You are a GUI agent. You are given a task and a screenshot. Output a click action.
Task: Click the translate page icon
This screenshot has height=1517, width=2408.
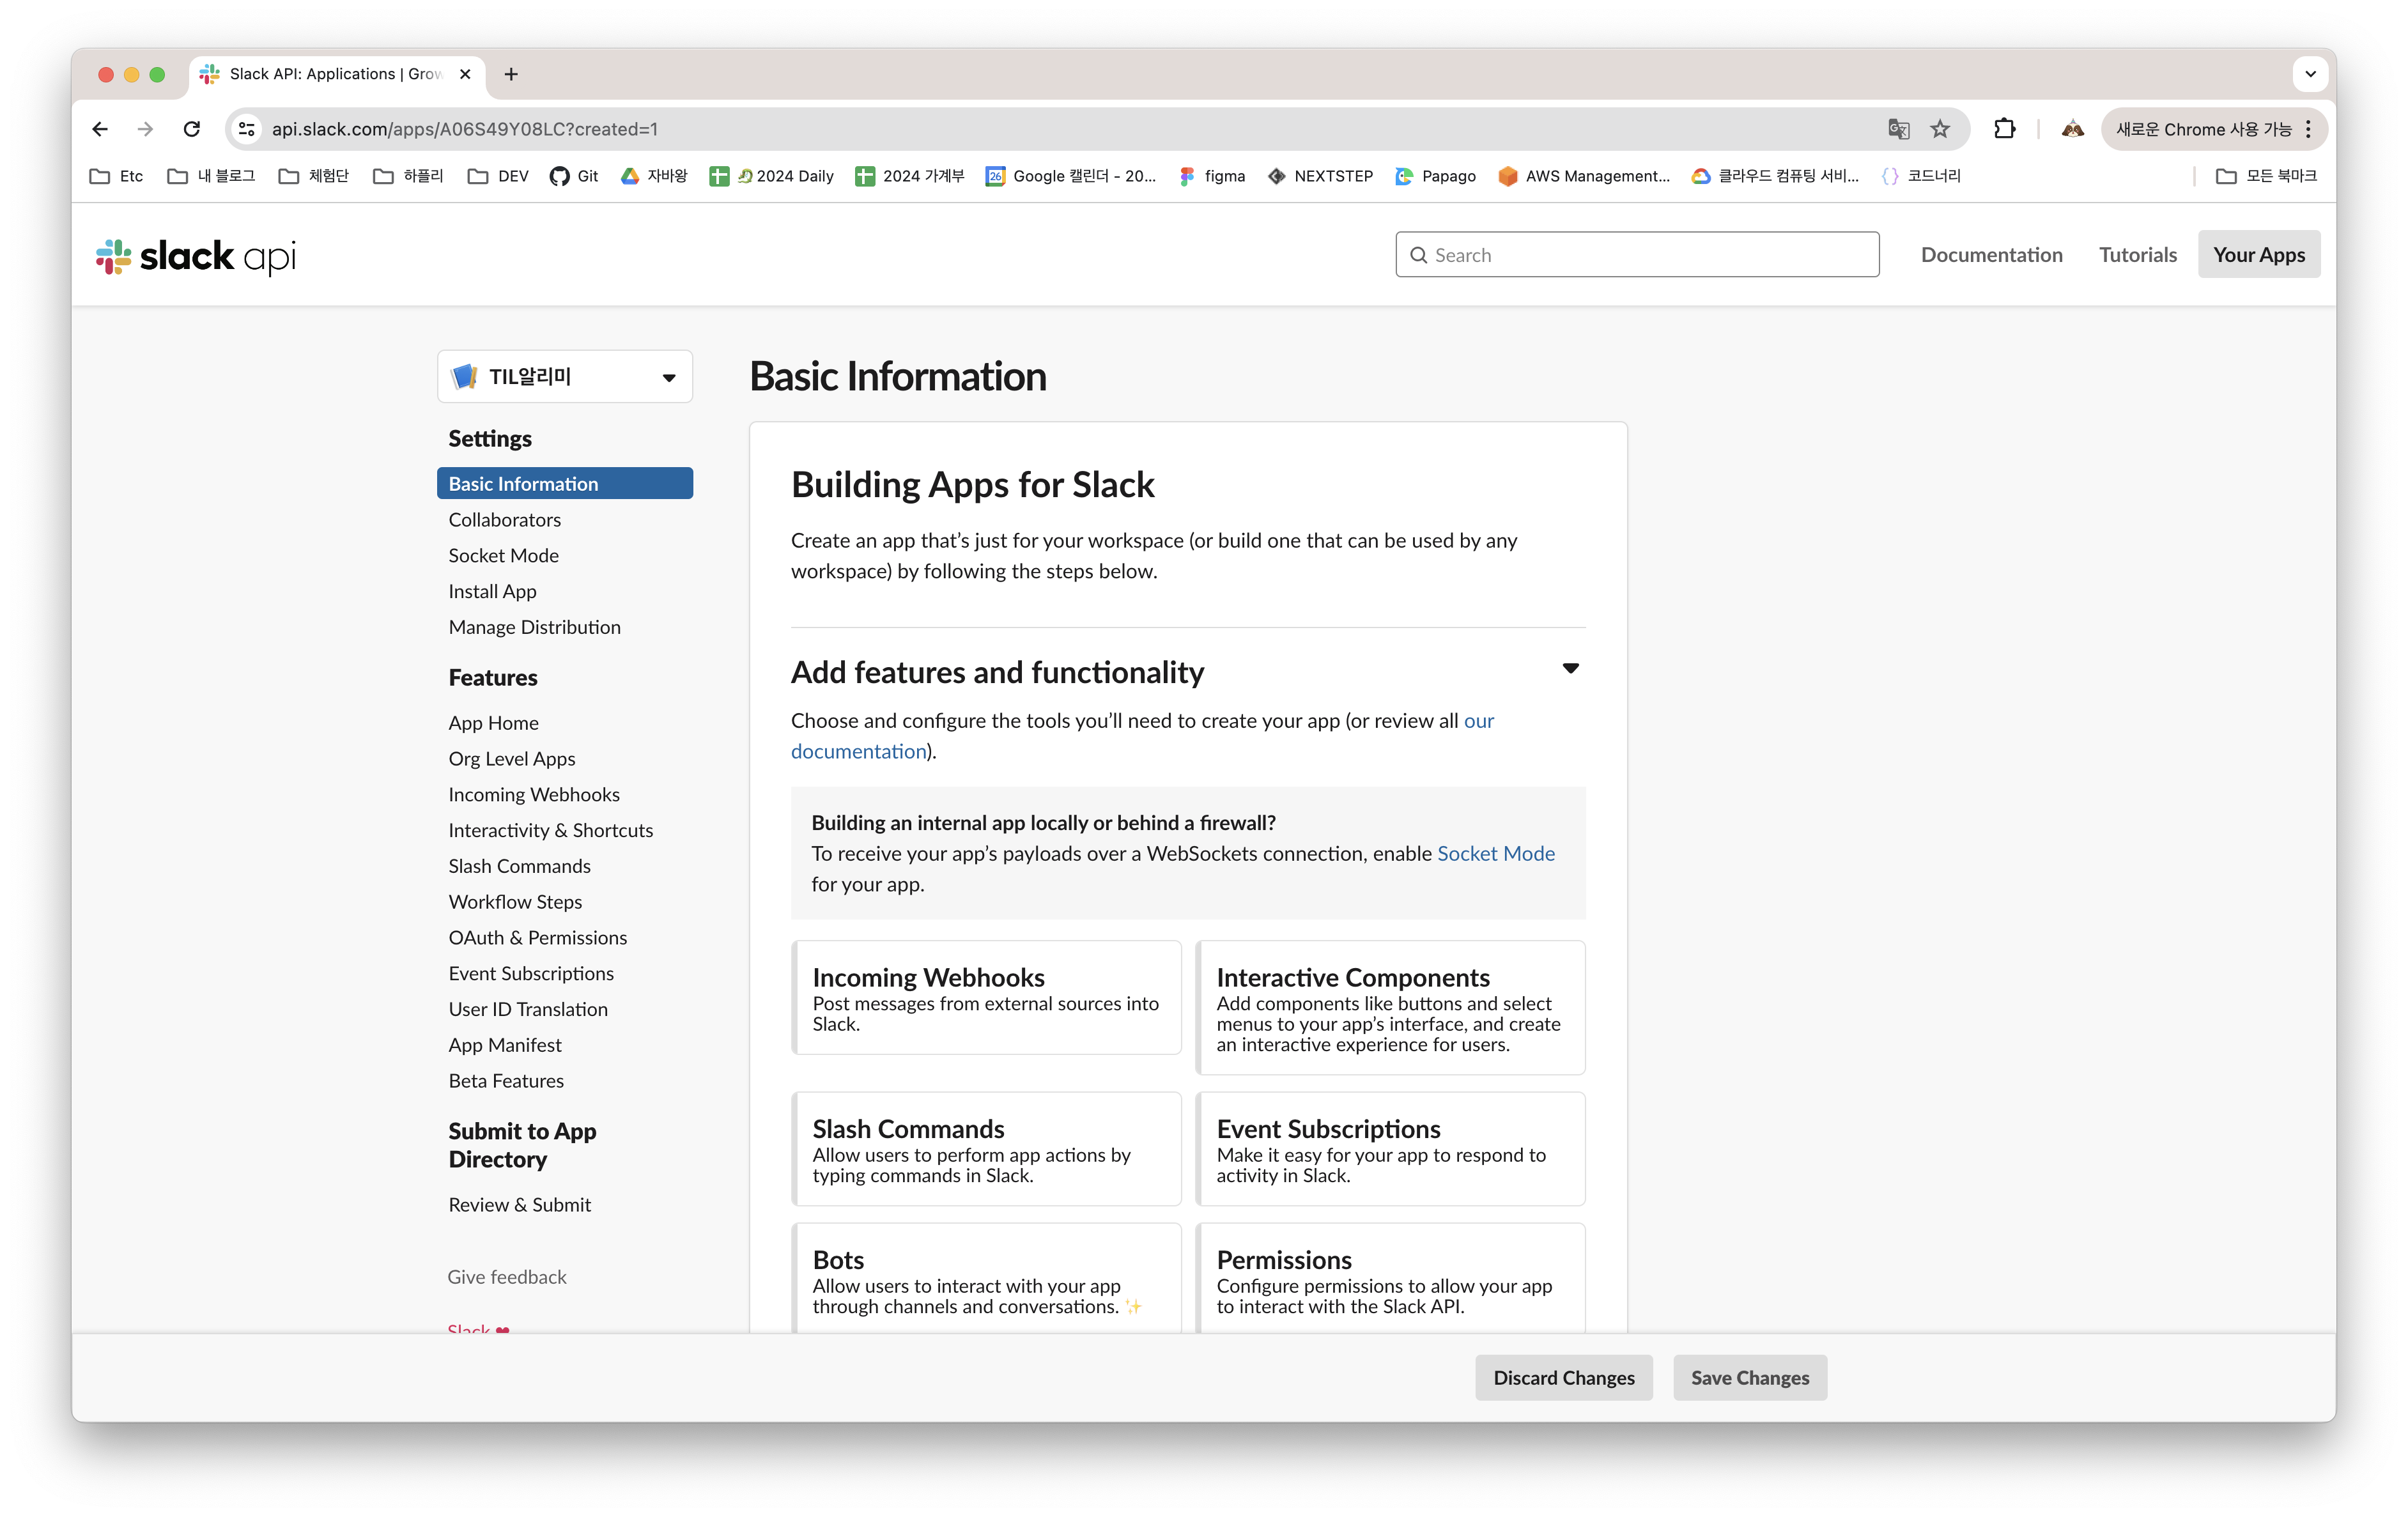[1898, 129]
